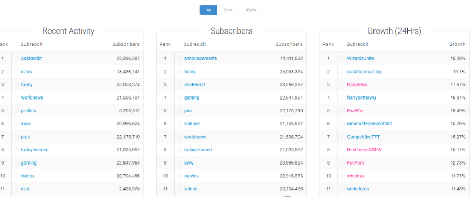Screen dimensions: 474x197
Task: Click info icon next to announcements subreddit
Action: (x=179, y=59)
